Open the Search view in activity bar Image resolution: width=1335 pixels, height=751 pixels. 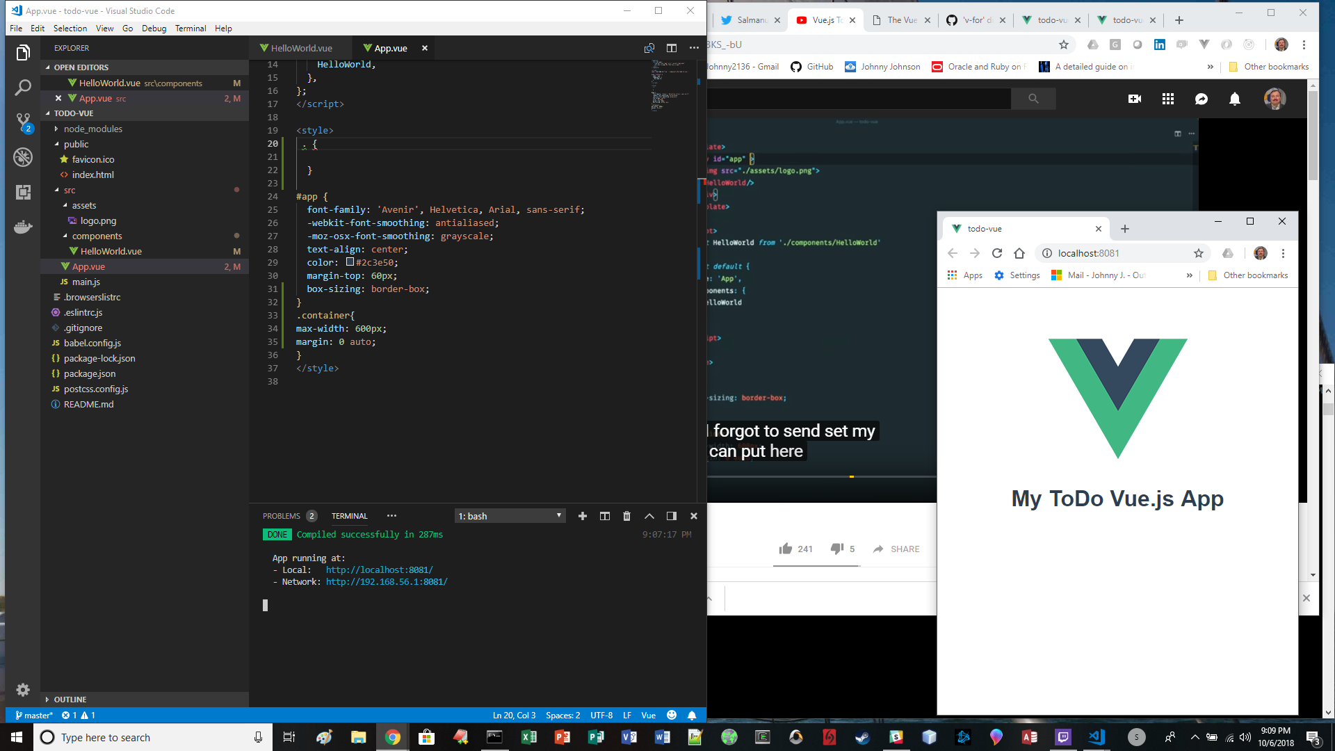click(23, 88)
